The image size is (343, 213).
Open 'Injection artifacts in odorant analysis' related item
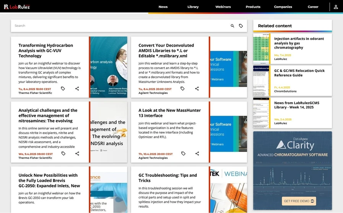(x=299, y=43)
